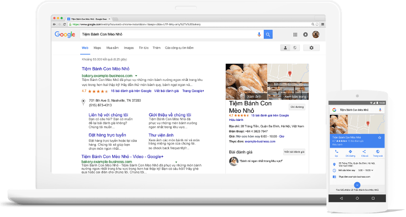The height and width of the screenshot is (217, 406).
Task: Open the zoom magnifier icon in address bar
Action: (313, 24)
